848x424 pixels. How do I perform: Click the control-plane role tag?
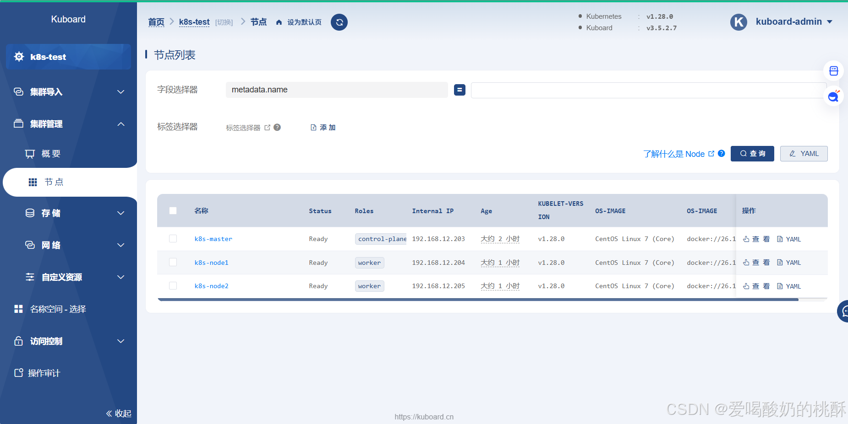pyautogui.click(x=382, y=239)
